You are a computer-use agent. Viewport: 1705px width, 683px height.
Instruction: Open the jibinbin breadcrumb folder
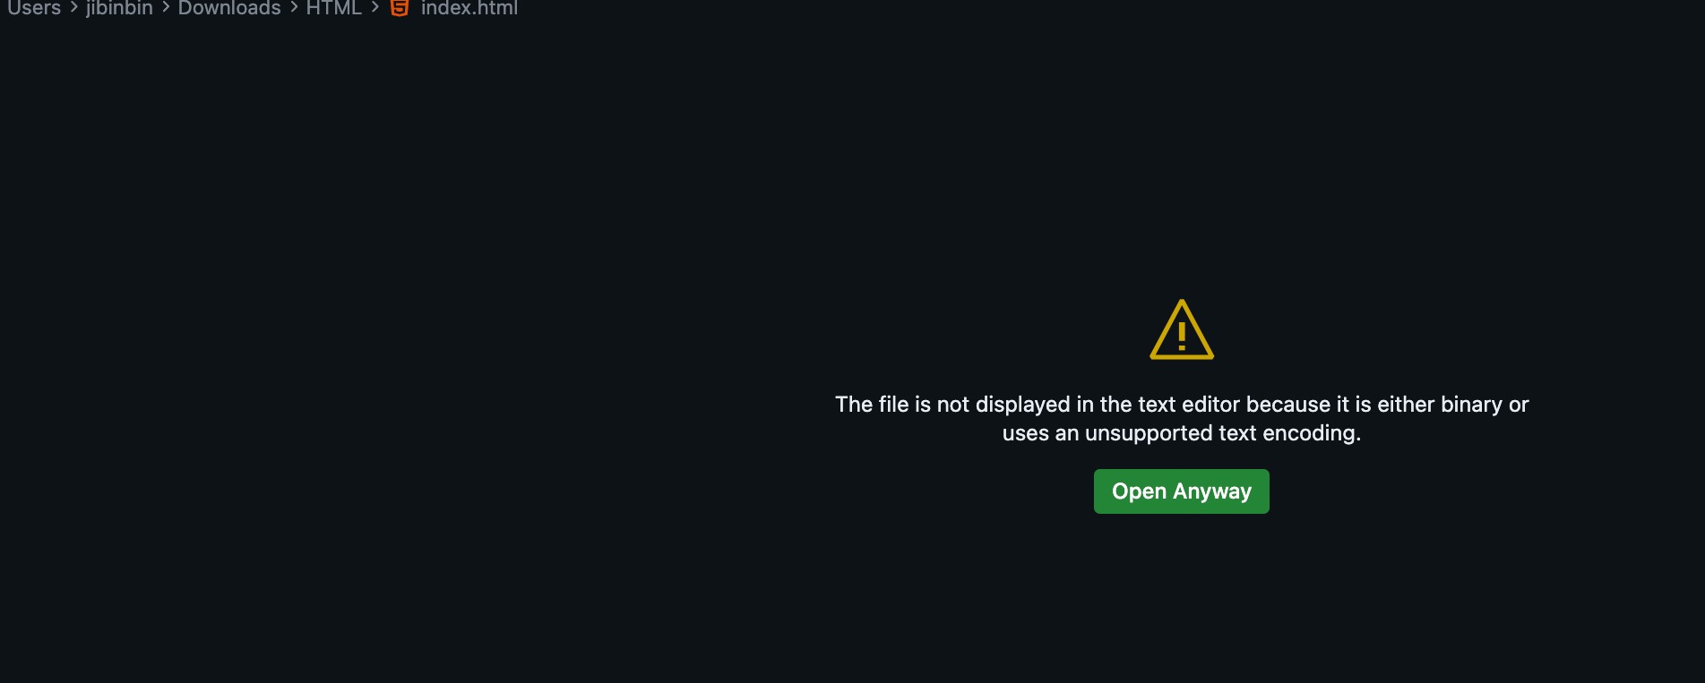(x=119, y=8)
